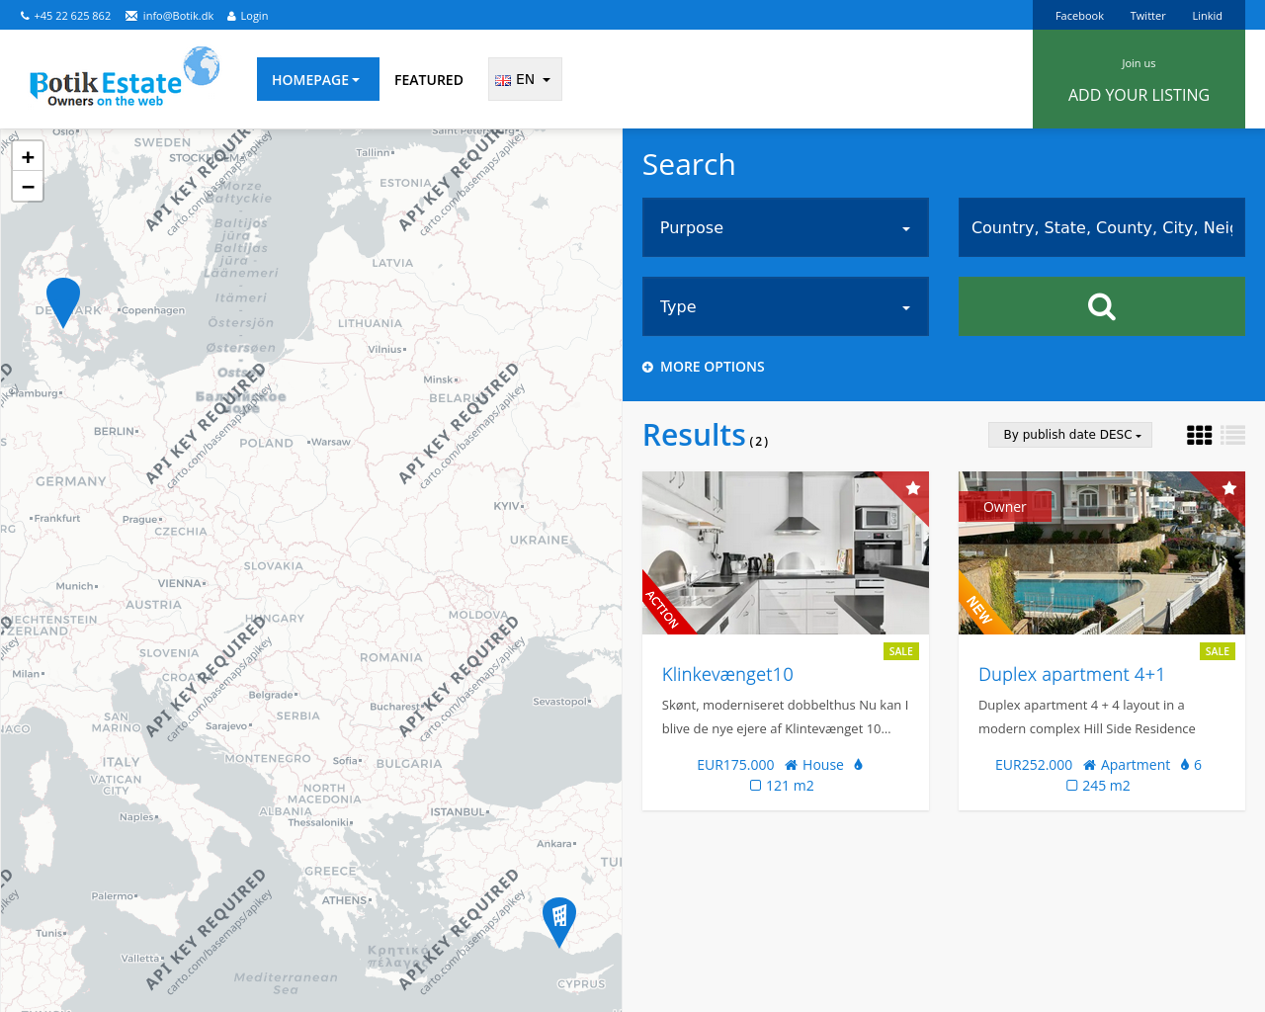This screenshot has height=1012, width=1265.
Task: Open the Klinkevænget10 kitchen photo
Action: [x=786, y=552]
